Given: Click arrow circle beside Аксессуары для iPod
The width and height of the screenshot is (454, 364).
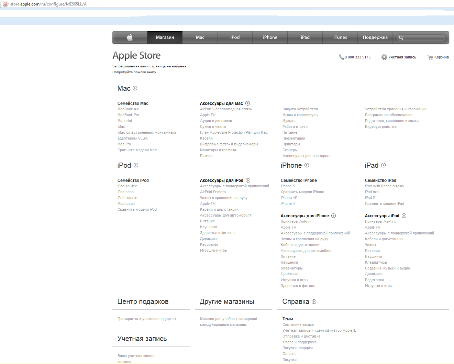Looking at the screenshot, I should pos(248,180).
